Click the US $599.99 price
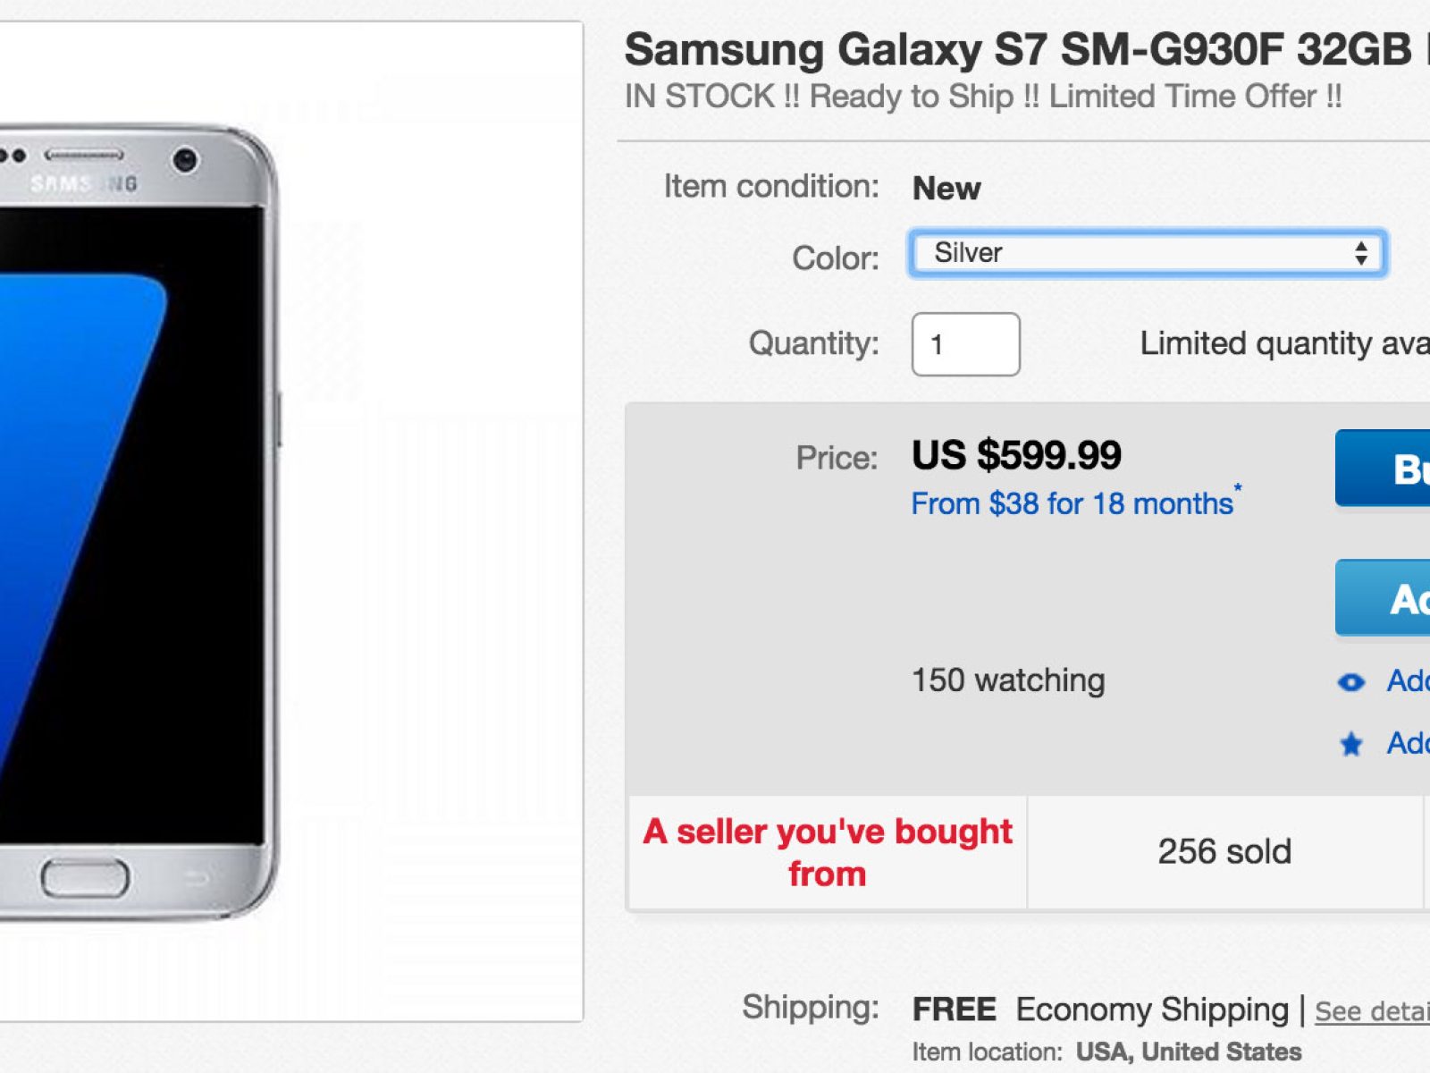 (x=1016, y=456)
